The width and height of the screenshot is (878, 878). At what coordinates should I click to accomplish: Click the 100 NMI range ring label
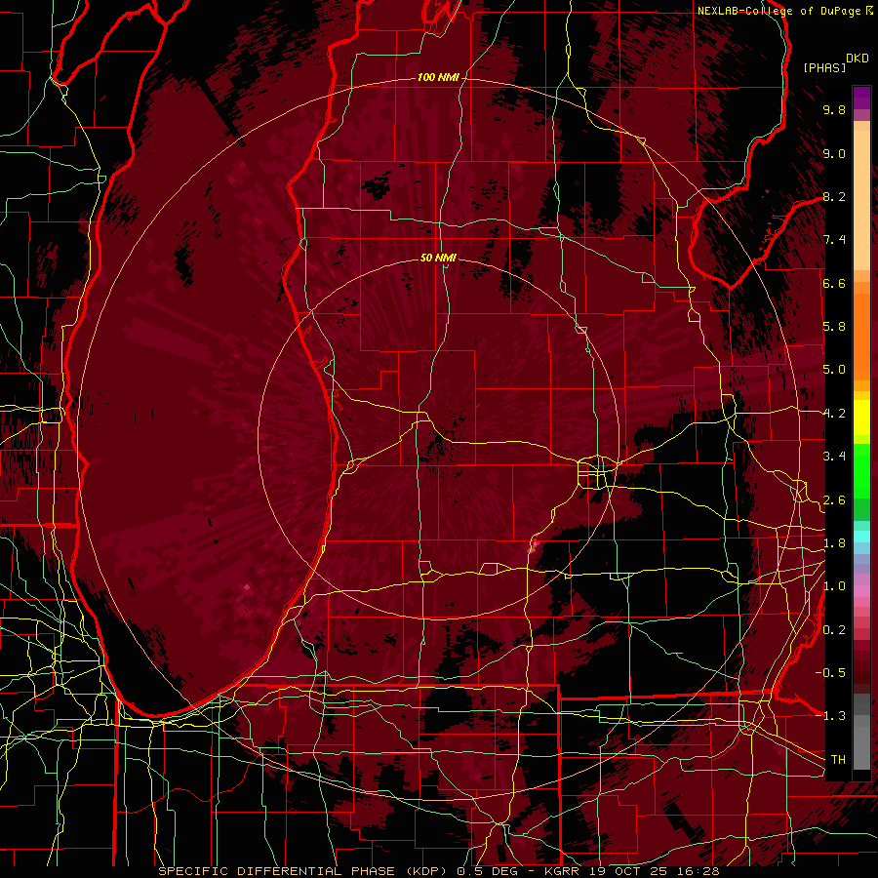(438, 77)
